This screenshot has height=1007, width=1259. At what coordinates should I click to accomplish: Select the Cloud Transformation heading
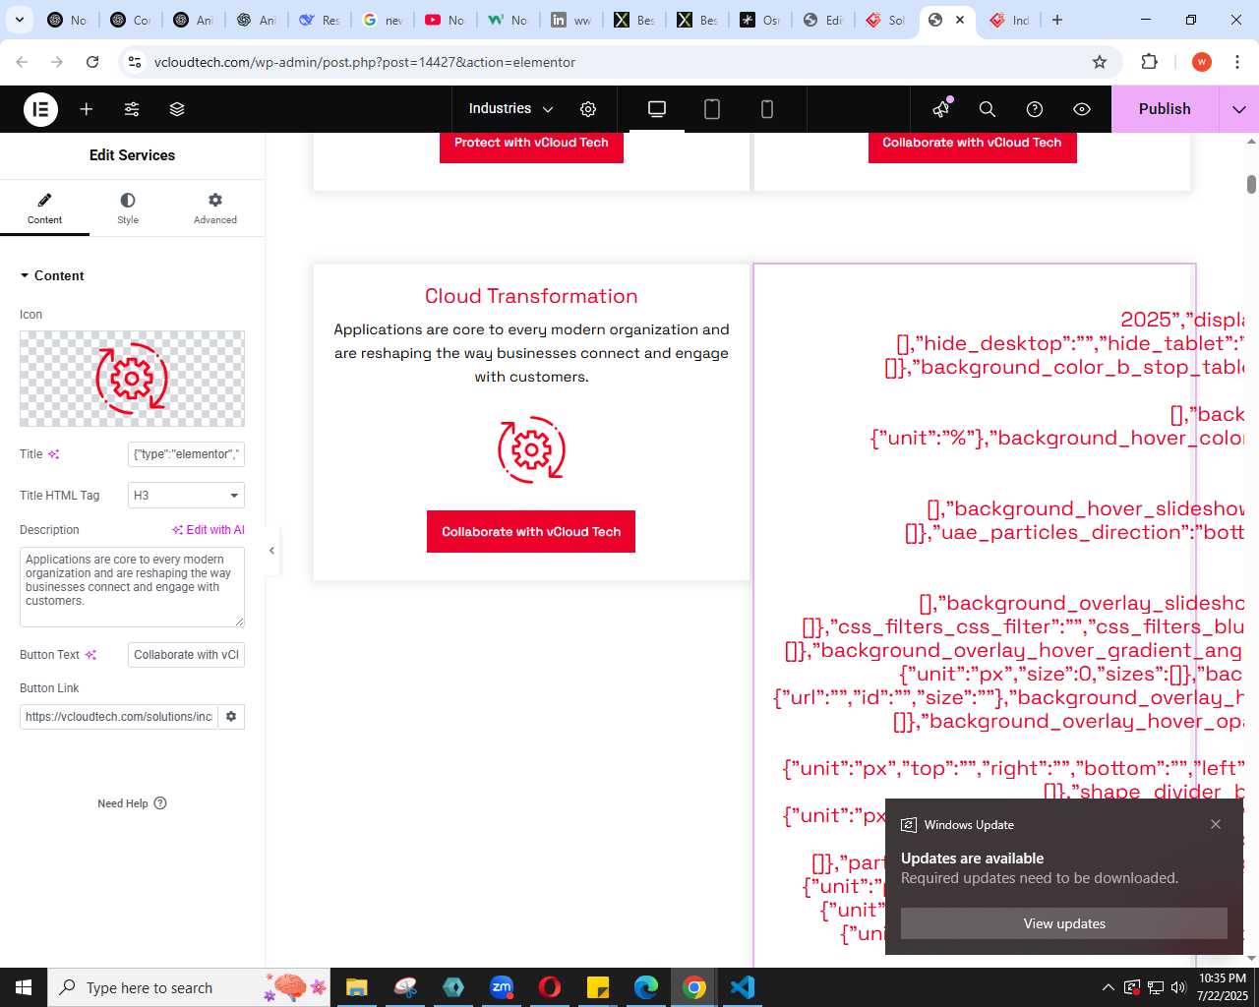pos(531,296)
